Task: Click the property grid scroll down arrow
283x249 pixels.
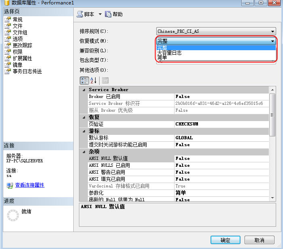Action: [272, 198]
